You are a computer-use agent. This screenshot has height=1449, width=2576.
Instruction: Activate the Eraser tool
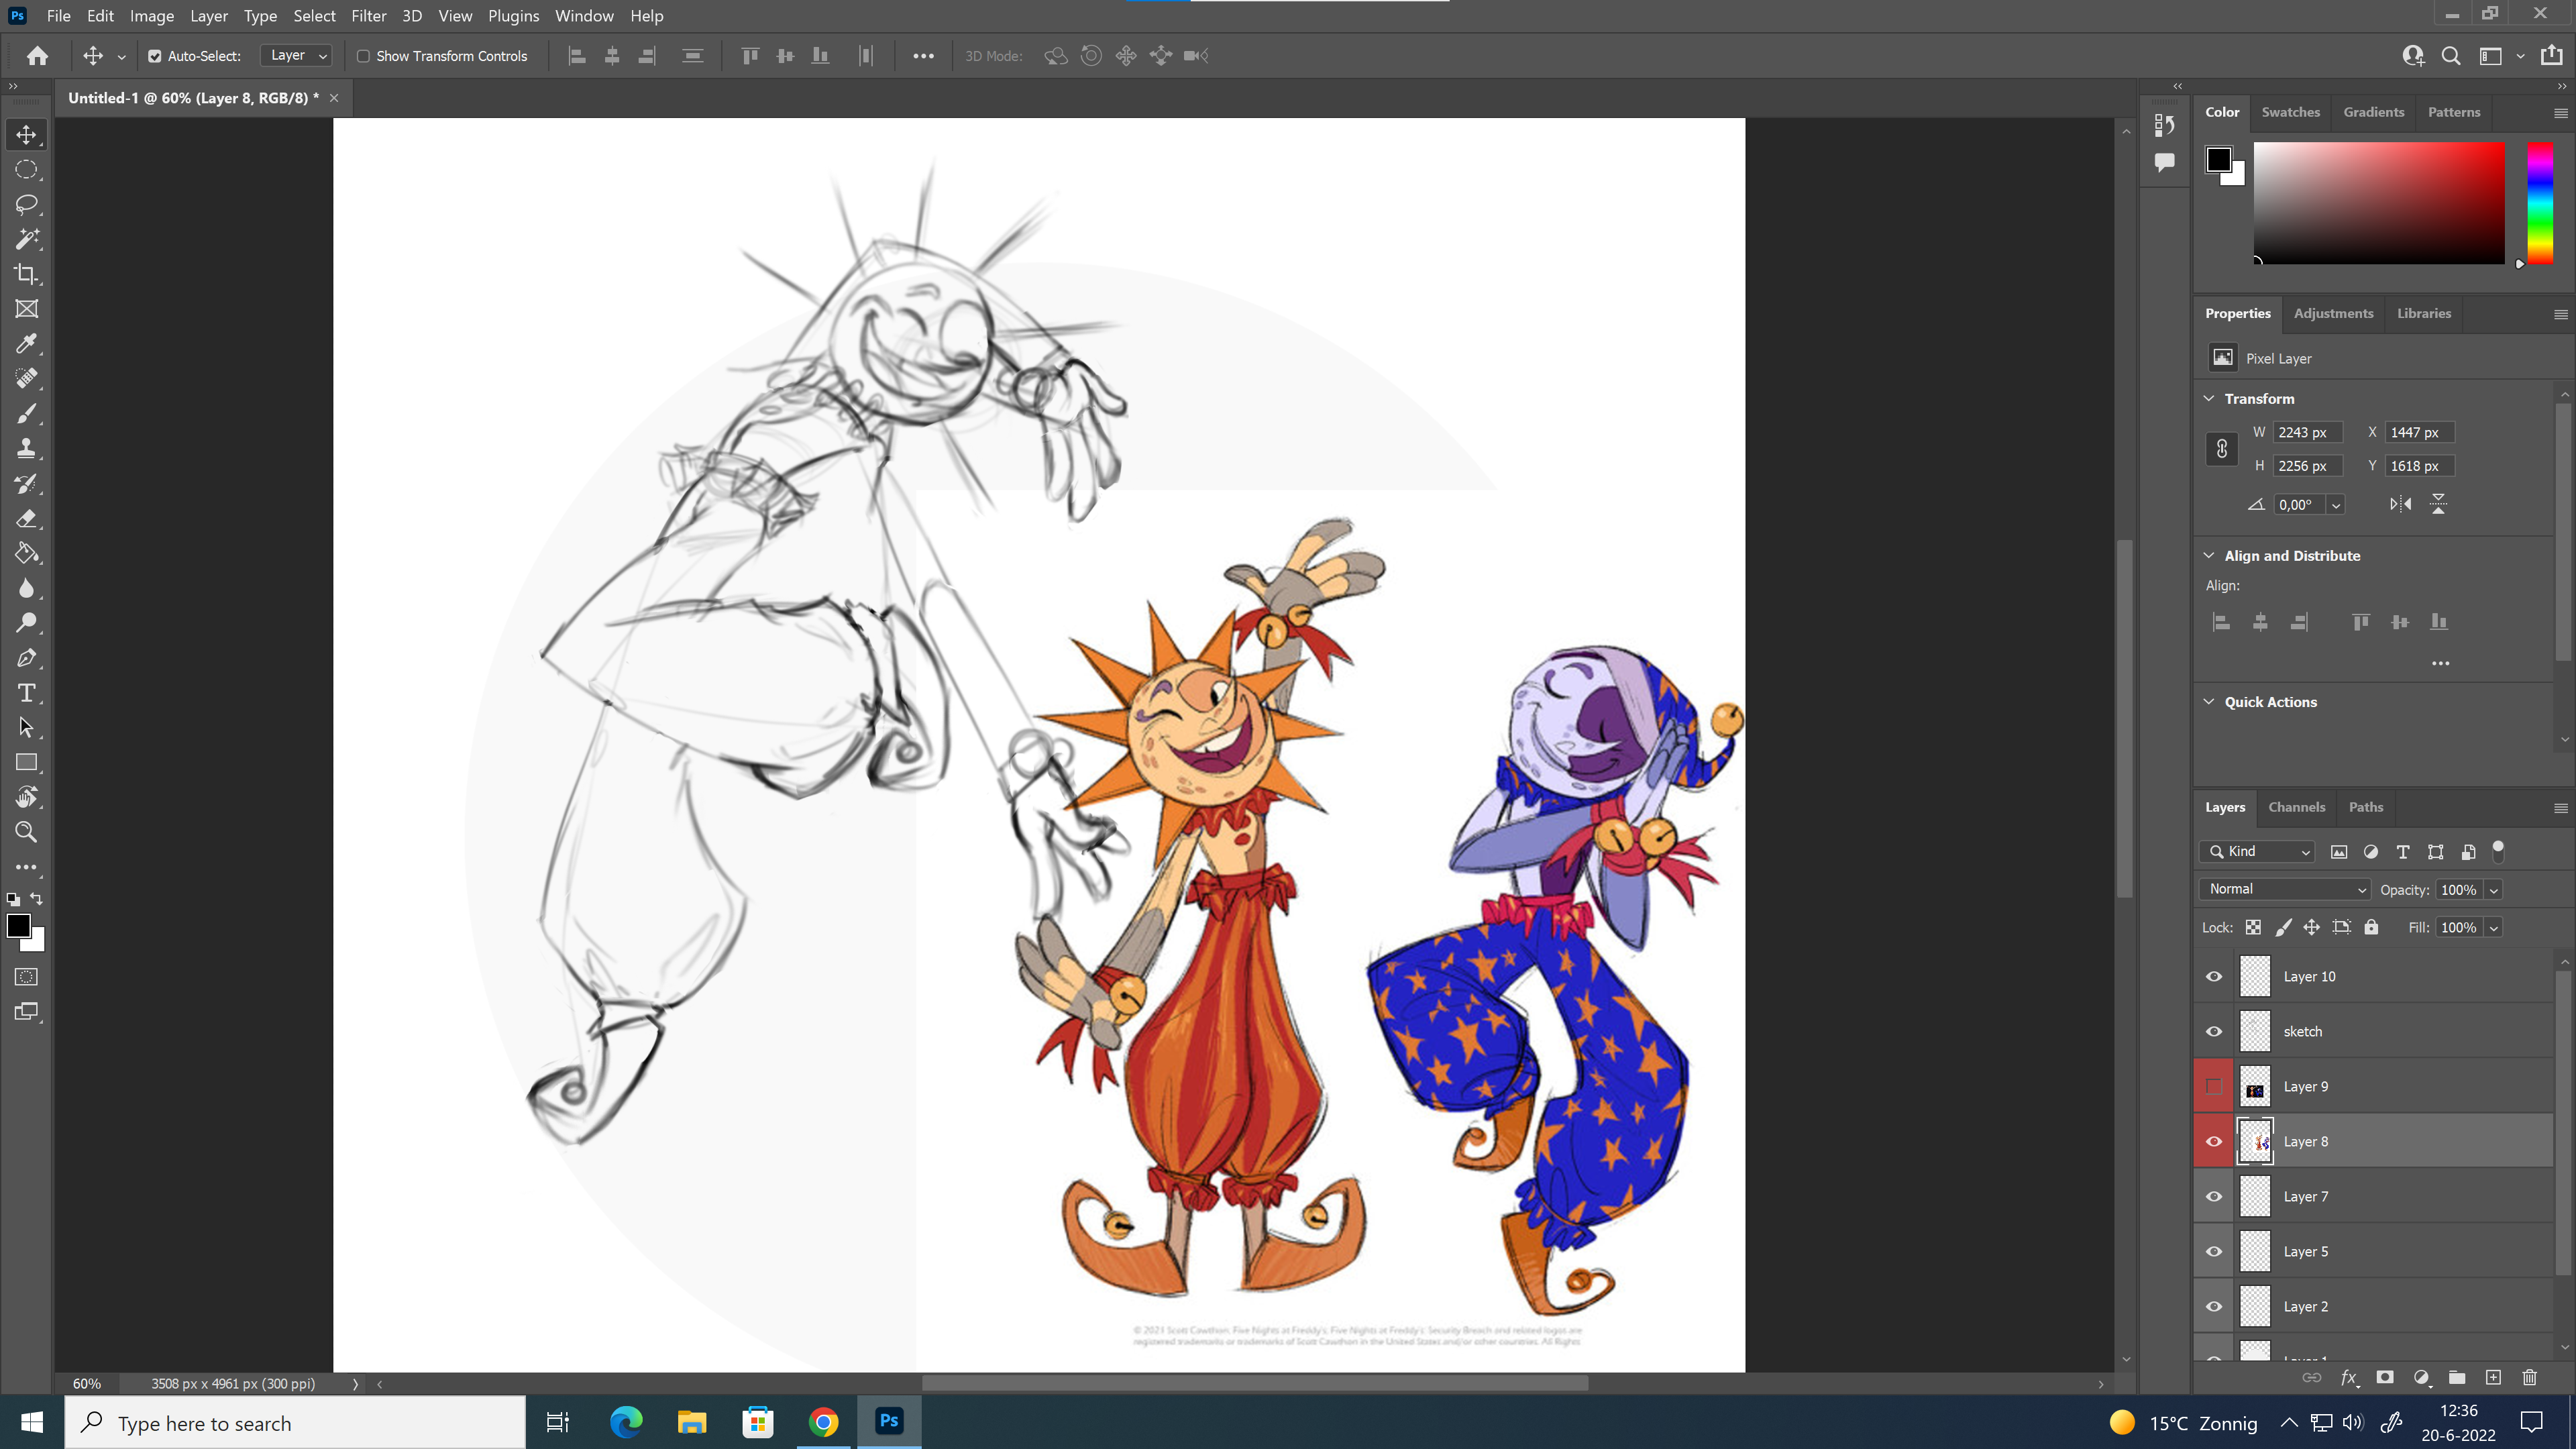coord(27,519)
